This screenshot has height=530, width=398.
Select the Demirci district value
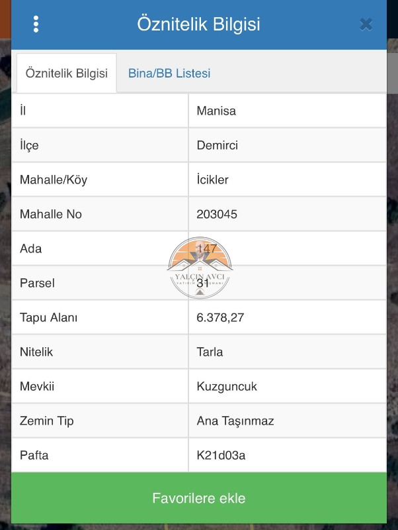217,145
